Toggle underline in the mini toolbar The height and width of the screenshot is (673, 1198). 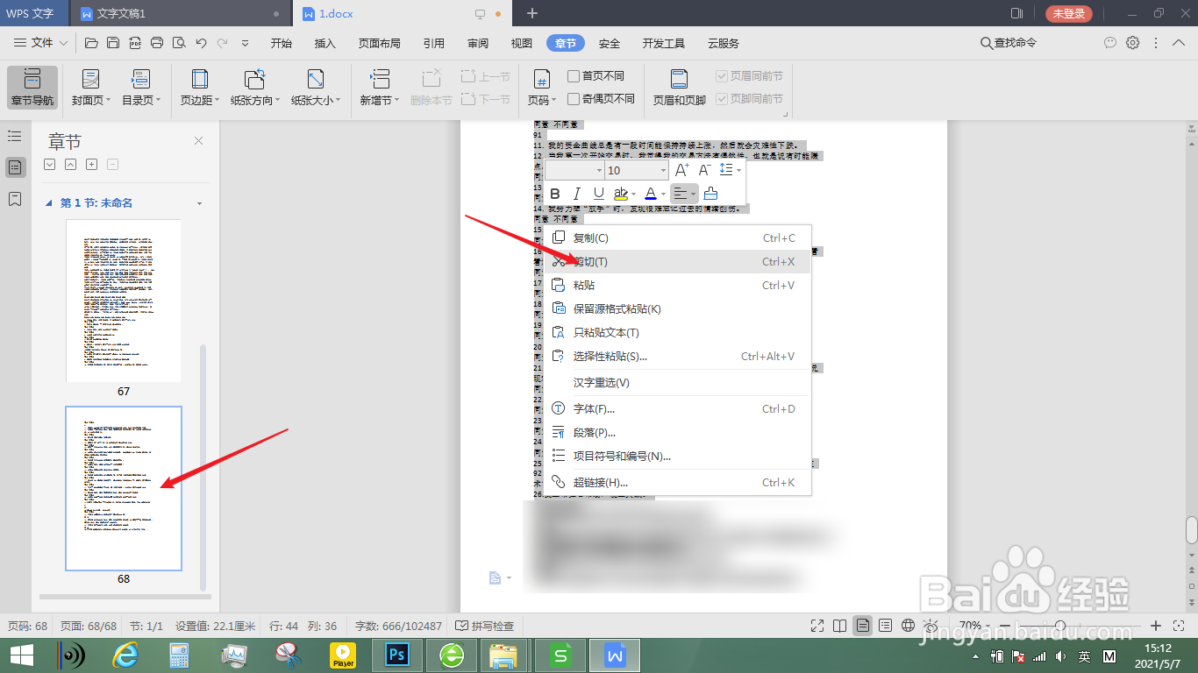(x=598, y=194)
